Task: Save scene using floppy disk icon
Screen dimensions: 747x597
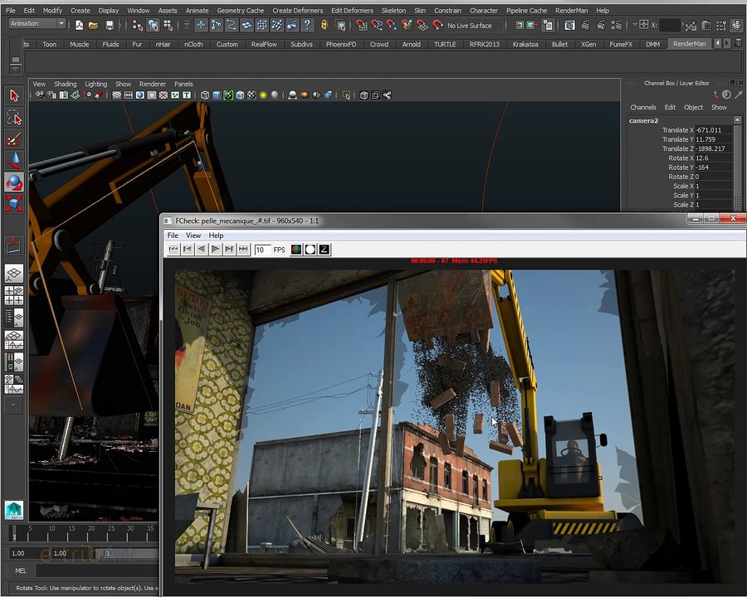Action: click(110, 25)
